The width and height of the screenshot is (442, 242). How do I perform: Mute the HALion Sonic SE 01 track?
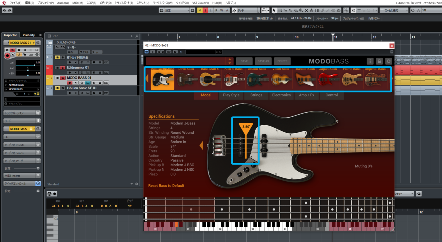pyautogui.click(x=58, y=88)
